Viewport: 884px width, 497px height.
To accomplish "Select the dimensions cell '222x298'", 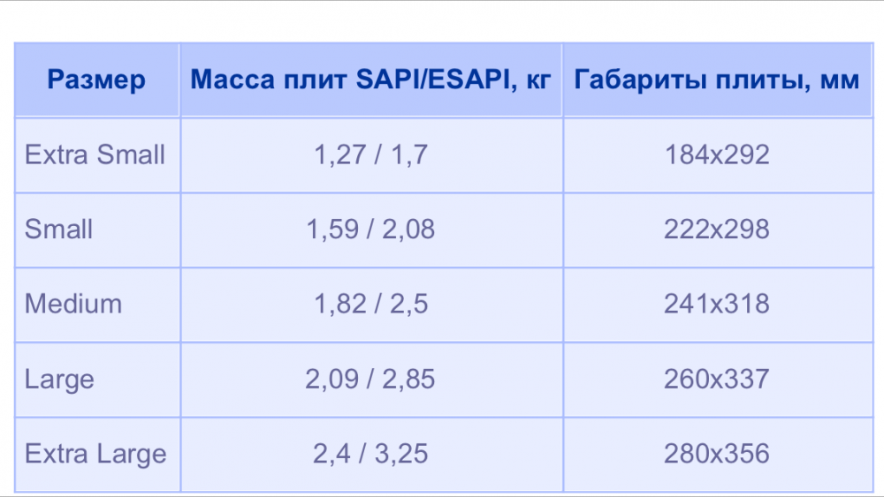I will (x=717, y=230).
